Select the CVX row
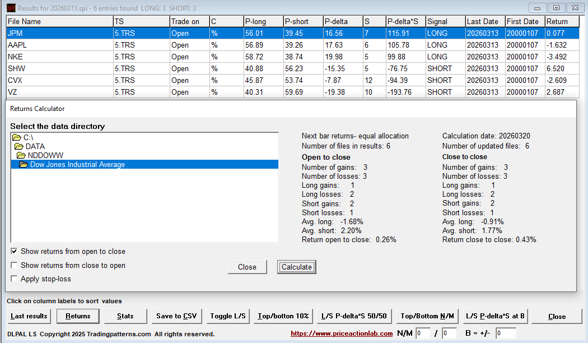 click(293, 80)
